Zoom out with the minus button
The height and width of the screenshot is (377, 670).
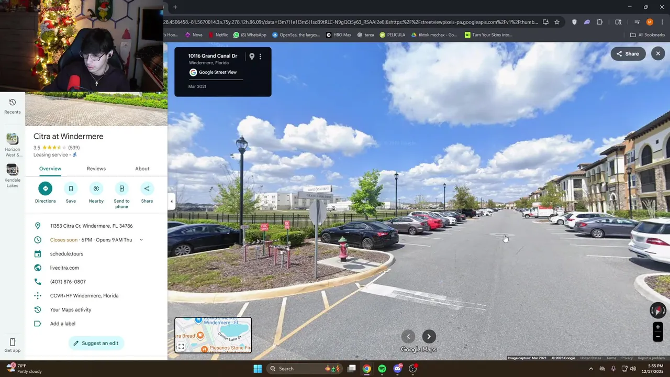658,337
